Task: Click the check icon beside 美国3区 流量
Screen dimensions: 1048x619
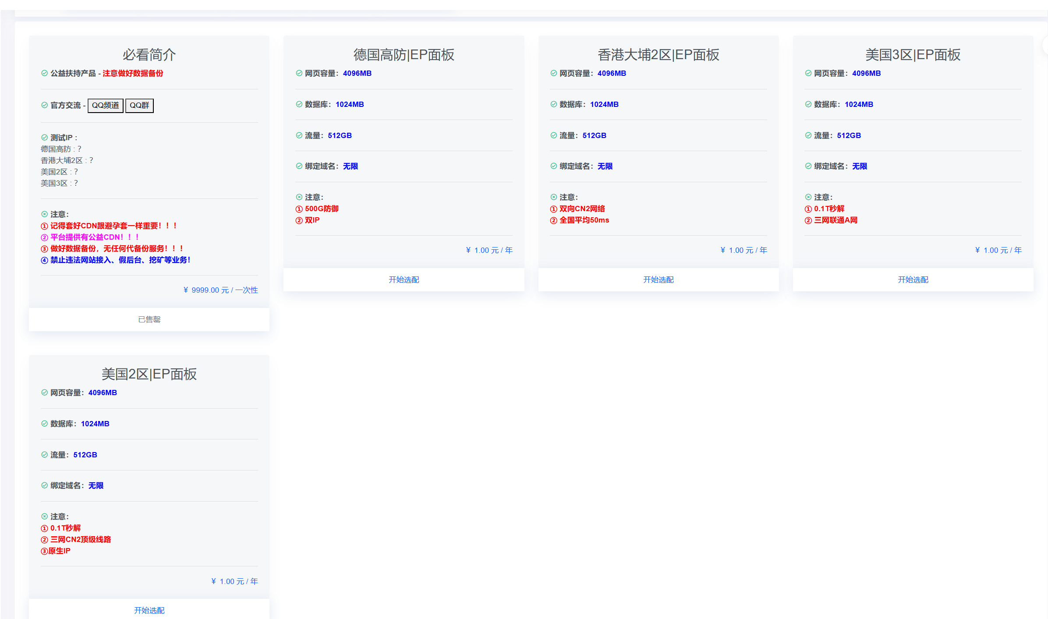Action: (x=808, y=135)
